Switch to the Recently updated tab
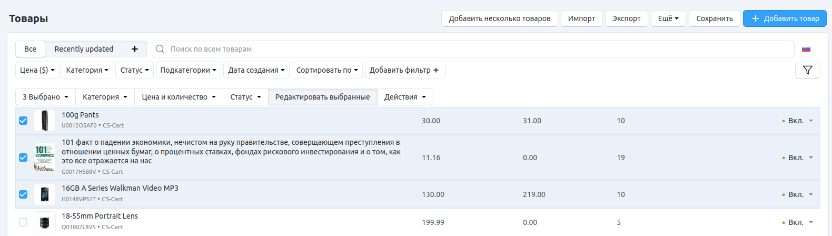This screenshot has width=832, height=236. point(84,49)
